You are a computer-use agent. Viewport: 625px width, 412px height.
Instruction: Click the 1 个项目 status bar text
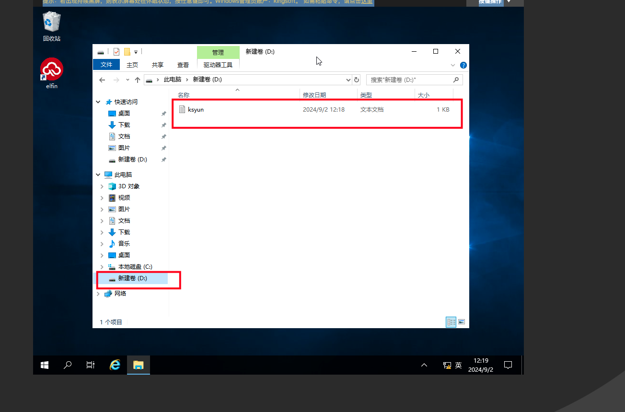pos(111,322)
